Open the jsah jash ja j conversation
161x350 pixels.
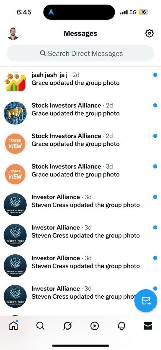[x=80, y=82]
